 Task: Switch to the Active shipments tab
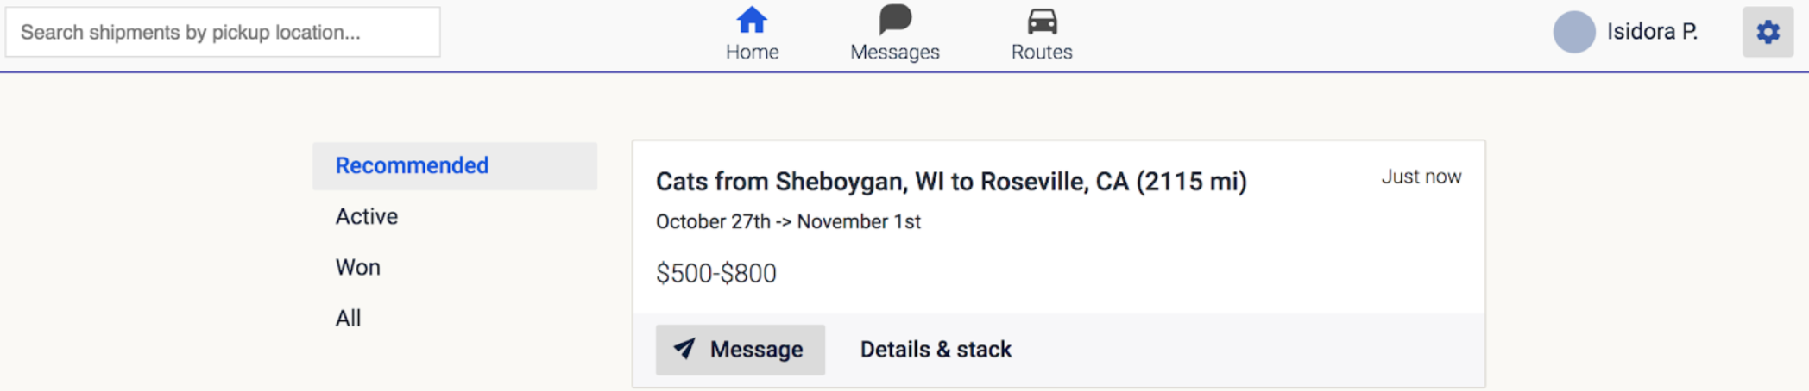tap(367, 216)
